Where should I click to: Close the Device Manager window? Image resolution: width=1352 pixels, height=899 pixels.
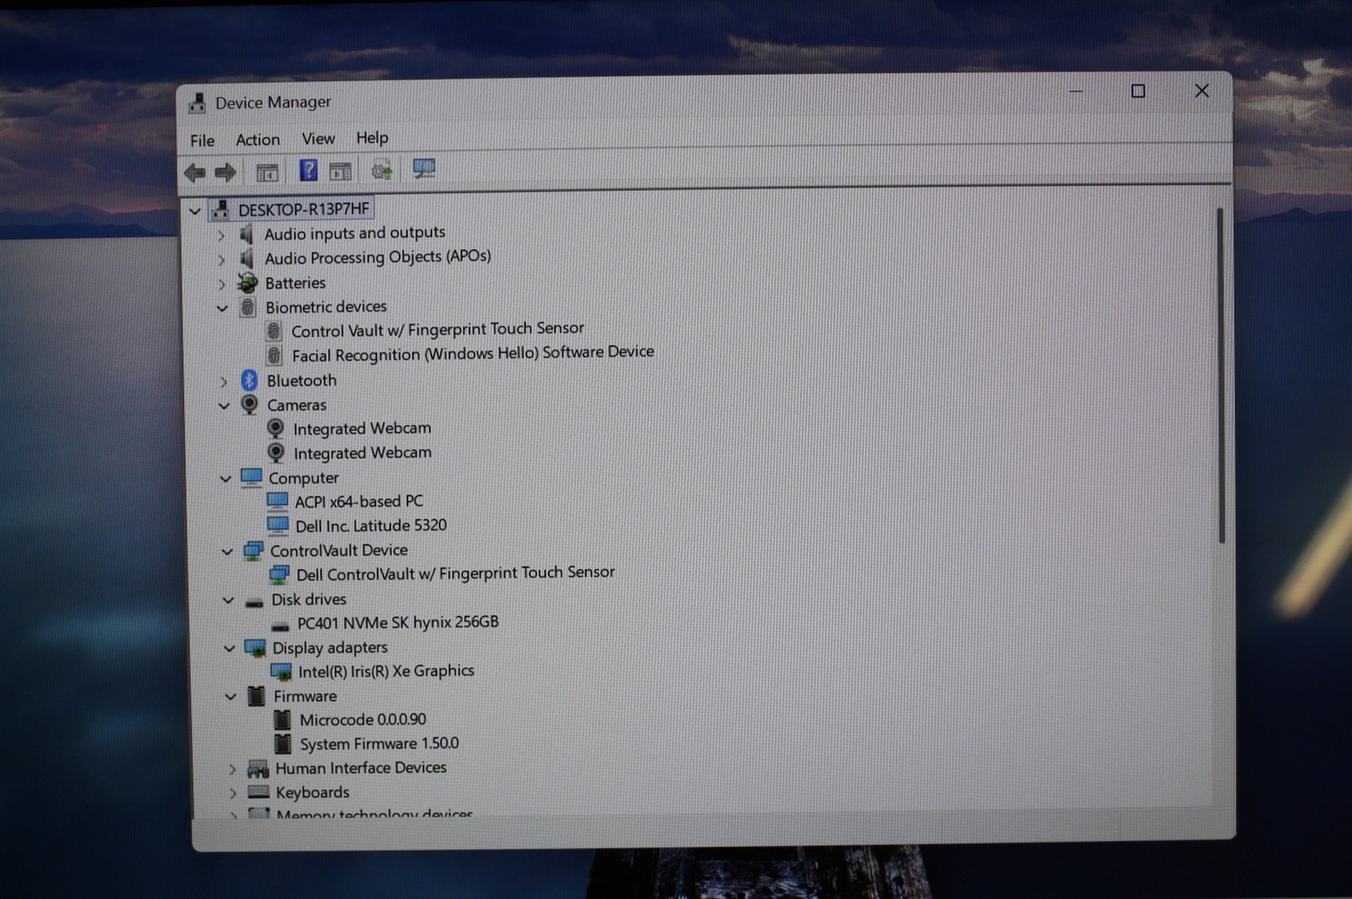point(1201,90)
